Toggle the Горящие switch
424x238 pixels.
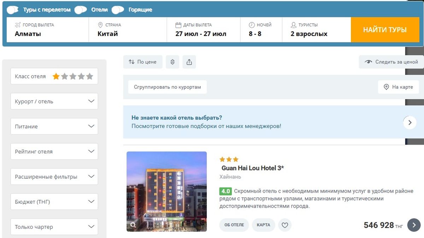pos(118,10)
